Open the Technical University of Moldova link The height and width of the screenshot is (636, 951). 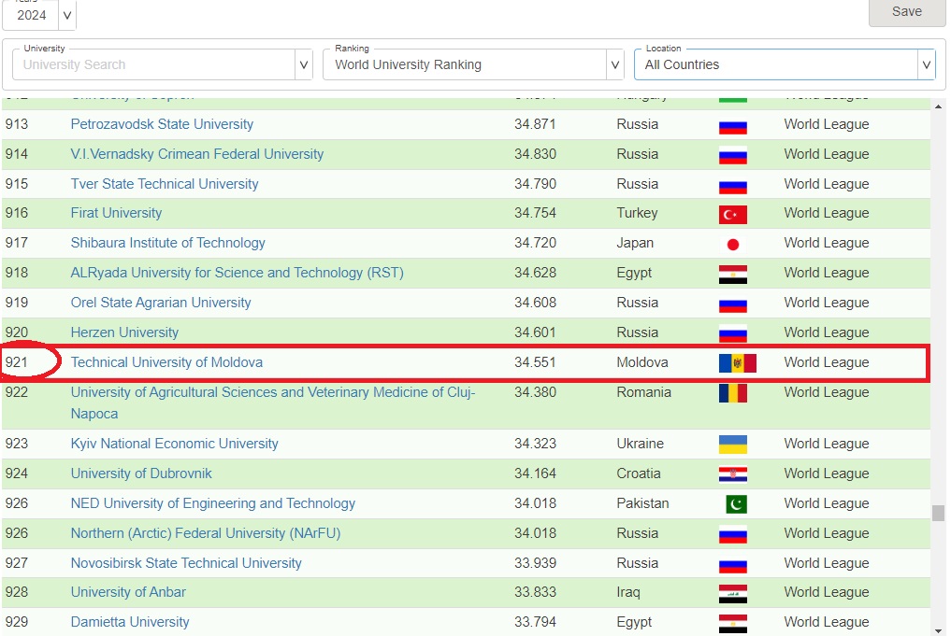point(166,362)
